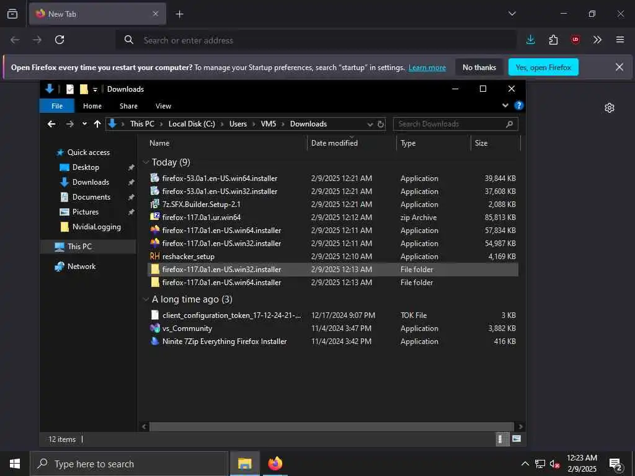Select reshacker_setup application icon

tap(154, 256)
